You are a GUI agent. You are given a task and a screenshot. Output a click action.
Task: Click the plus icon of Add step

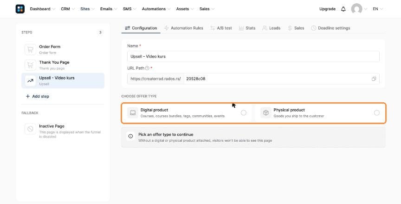pos(28,96)
